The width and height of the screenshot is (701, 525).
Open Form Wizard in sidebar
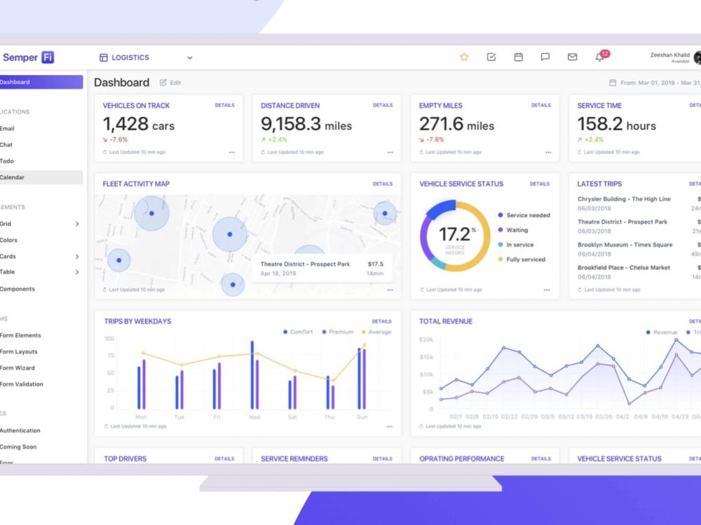[18, 368]
